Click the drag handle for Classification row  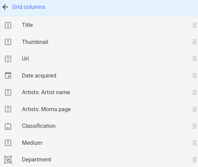click(x=194, y=126)
